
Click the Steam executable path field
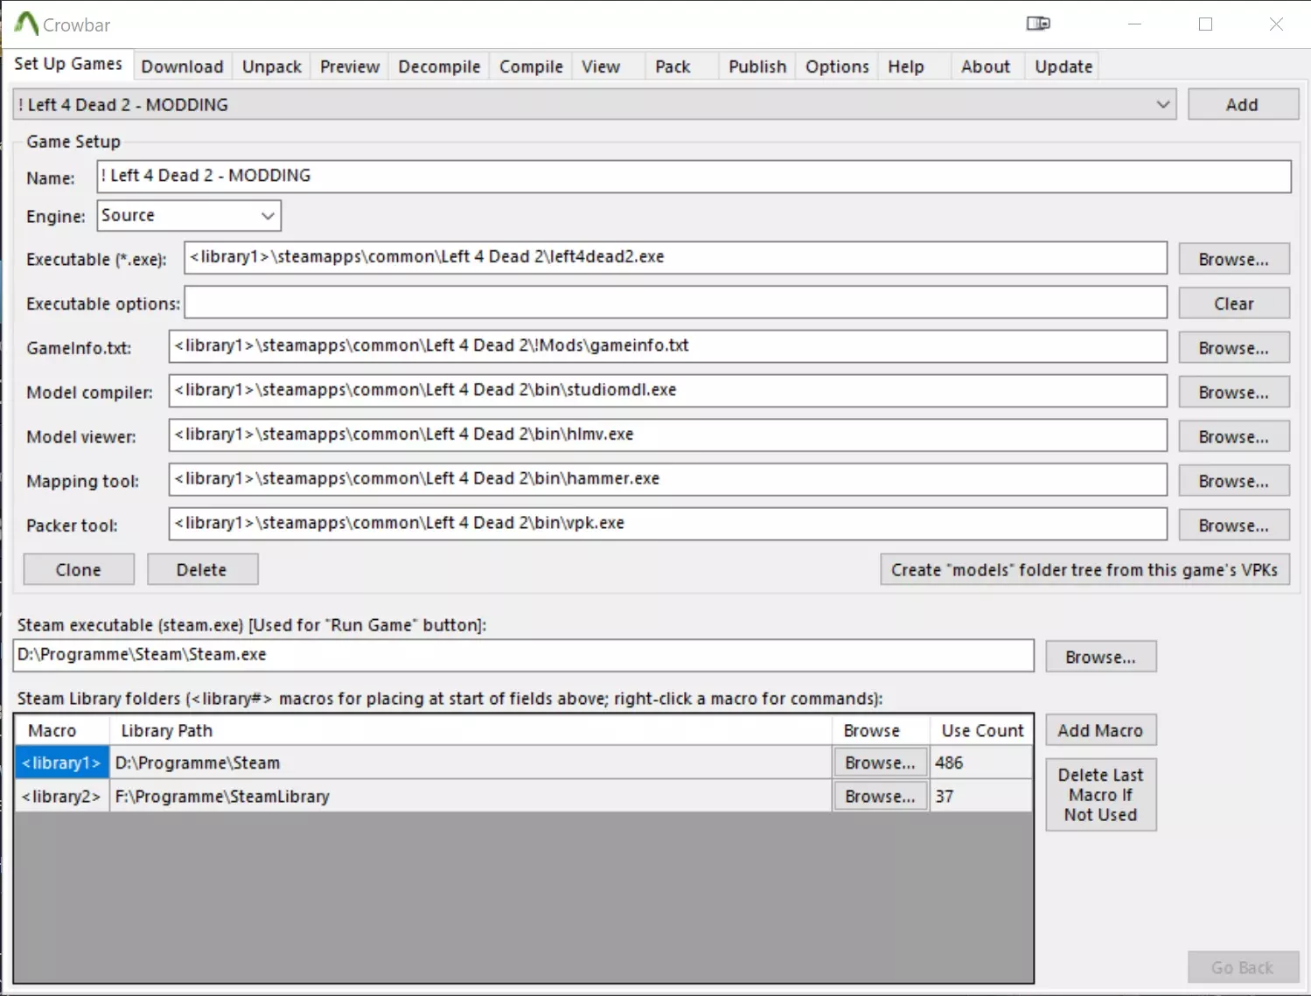tap(523, 656)
